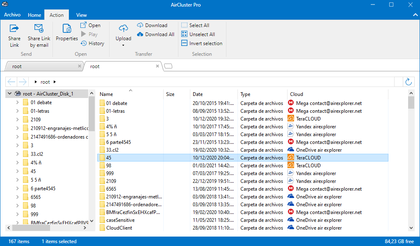The image size is (420, 246).
Task: Click Download All
Action: 155,34
